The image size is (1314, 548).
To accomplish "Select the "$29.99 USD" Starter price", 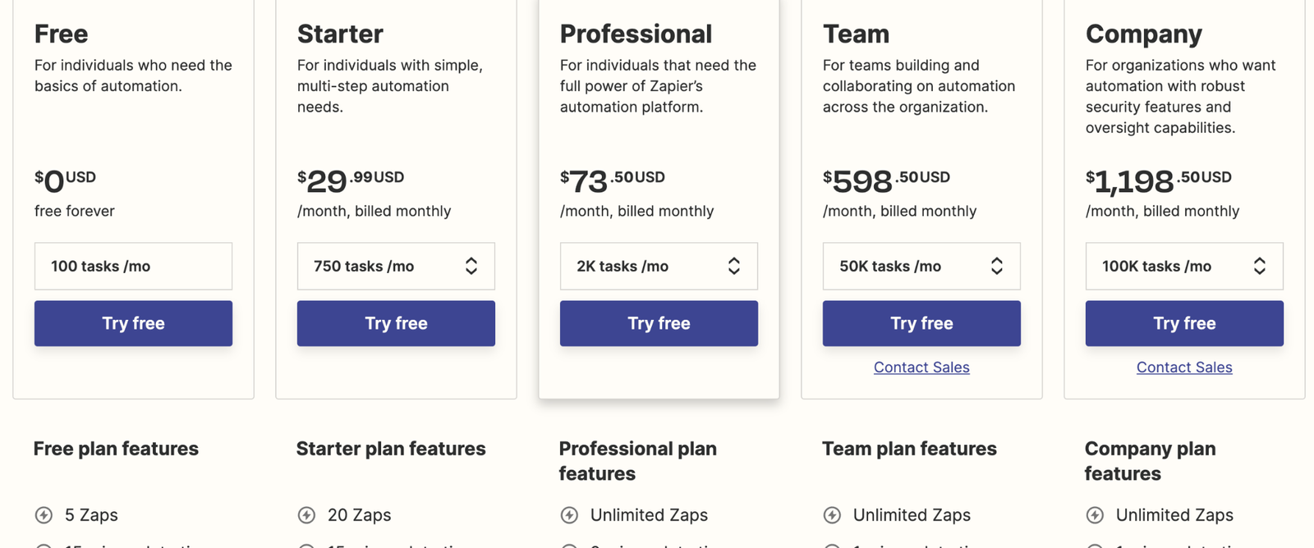I will click(x=351, y=180).
